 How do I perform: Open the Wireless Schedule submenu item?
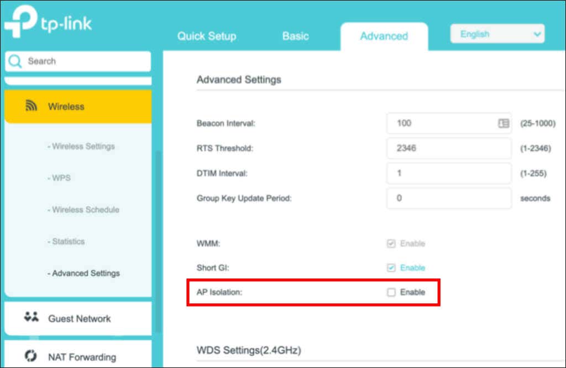(83, 210)
